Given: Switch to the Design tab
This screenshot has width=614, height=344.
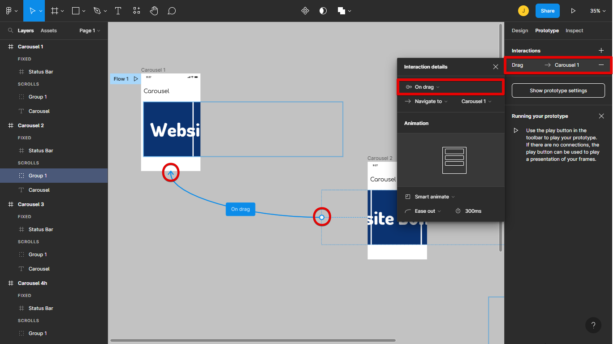Looking at the screenshot, I should tap(520, 30).
